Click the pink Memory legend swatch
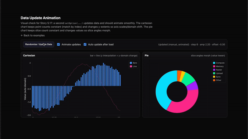Screen dimensions: 248x139 coord(214,66)
